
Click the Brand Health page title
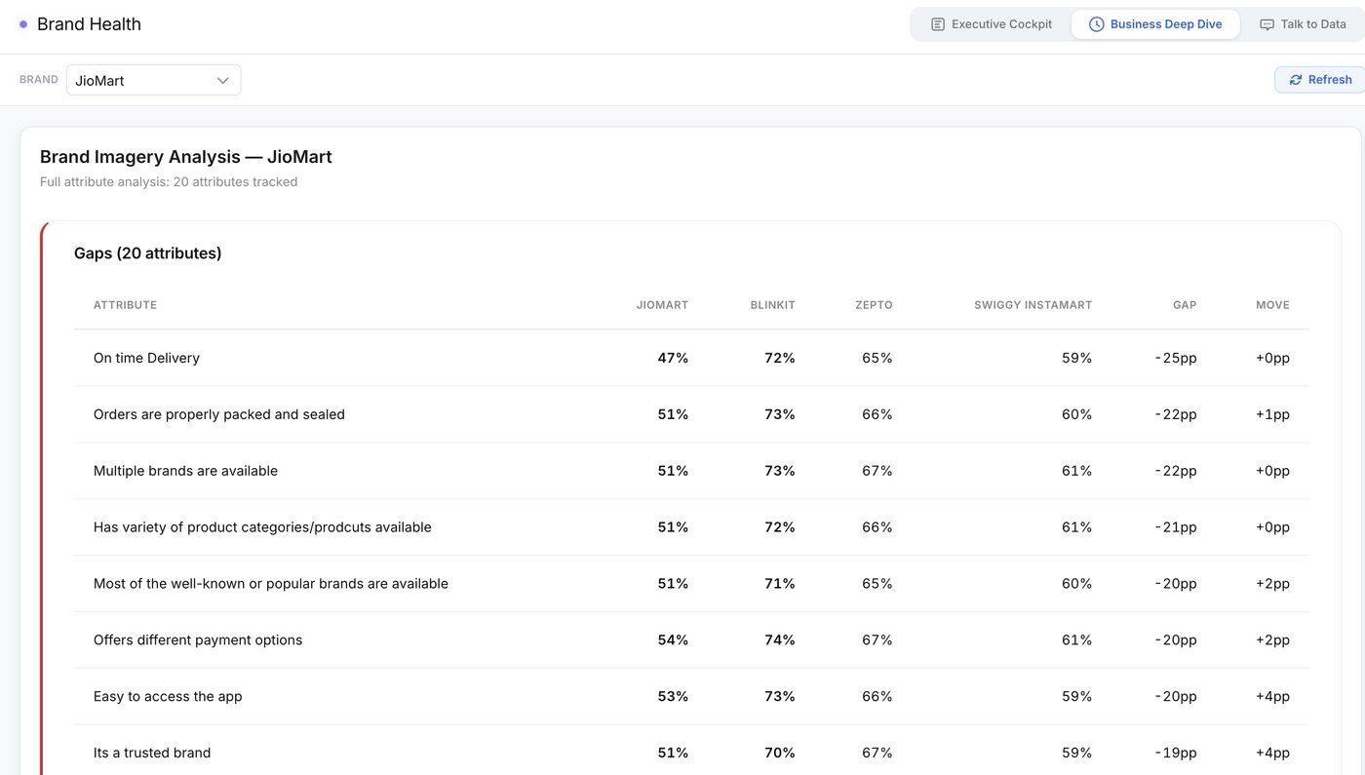click(89, 24)
